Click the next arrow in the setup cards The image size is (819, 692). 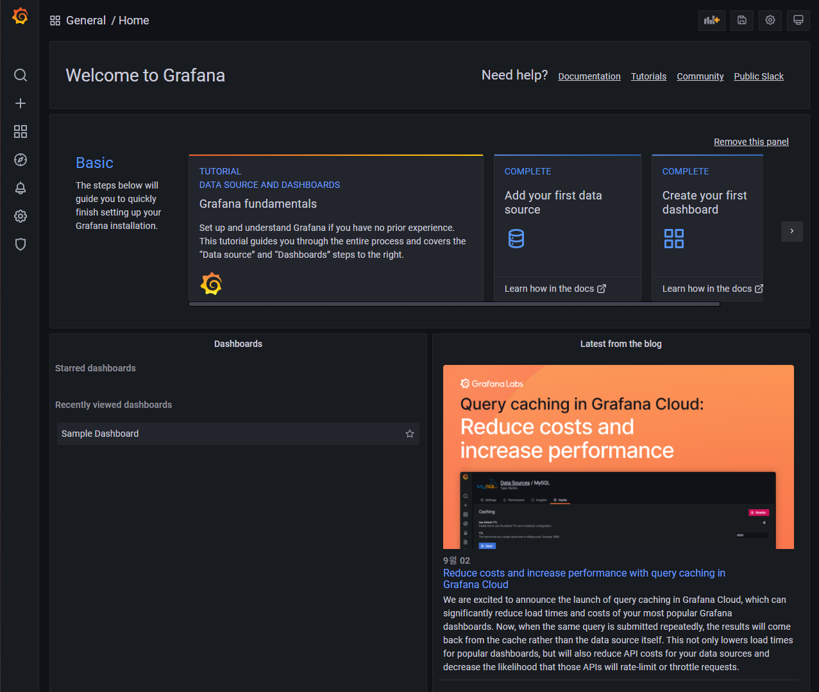(792, 231)
